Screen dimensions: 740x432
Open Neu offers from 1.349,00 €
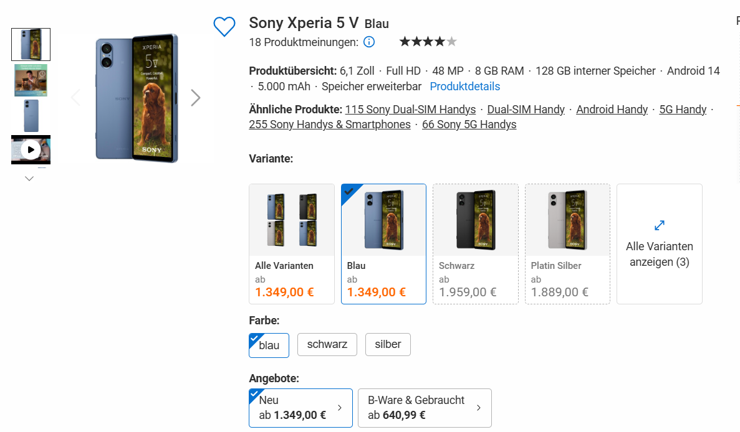300,408
